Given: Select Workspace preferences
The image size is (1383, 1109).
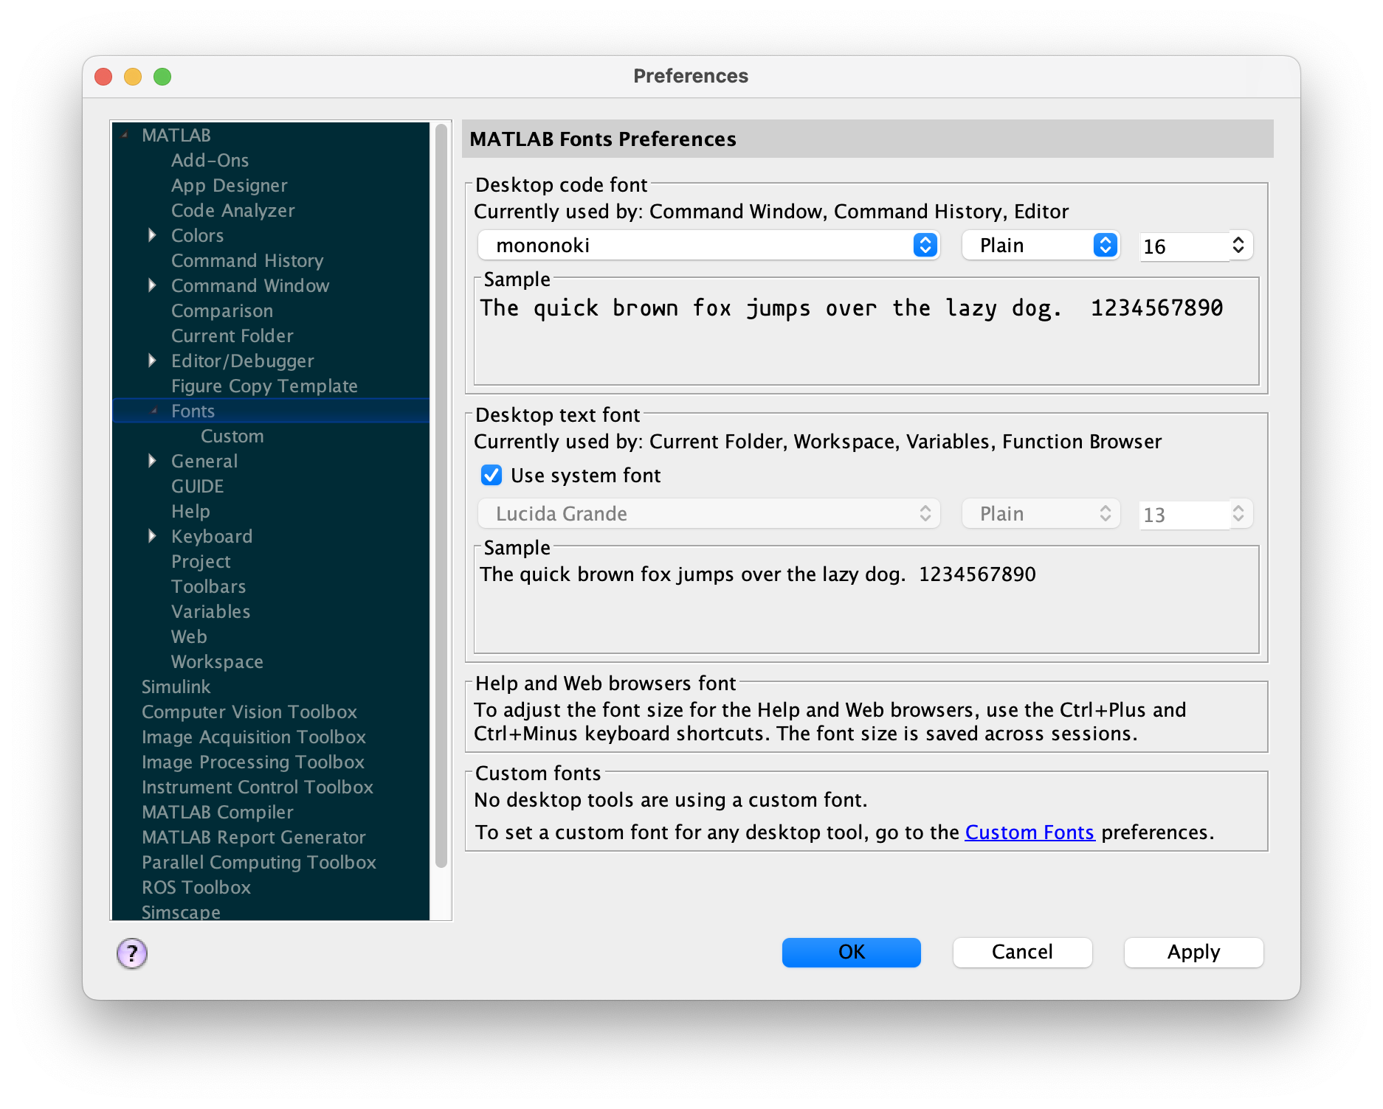Looking at the screenshot, I should (217, 661).
